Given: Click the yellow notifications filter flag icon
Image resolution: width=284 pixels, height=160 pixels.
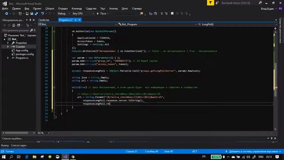Looking at the screenshot, I should [210, 3].
